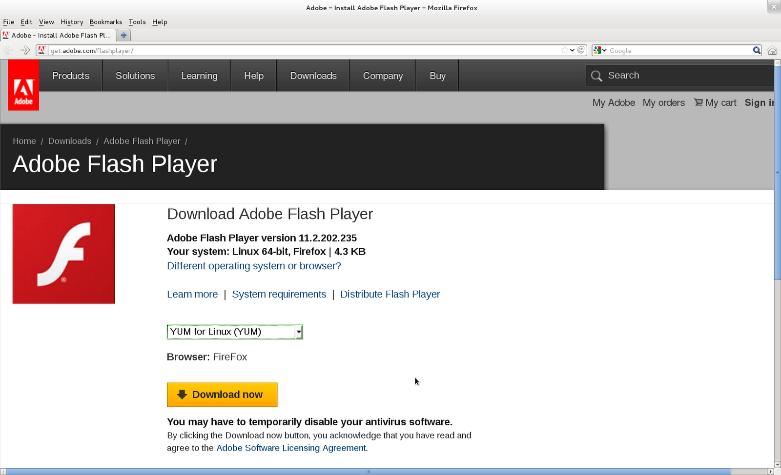
Task: Open the My orders link
Action: (x=663, y=102)
